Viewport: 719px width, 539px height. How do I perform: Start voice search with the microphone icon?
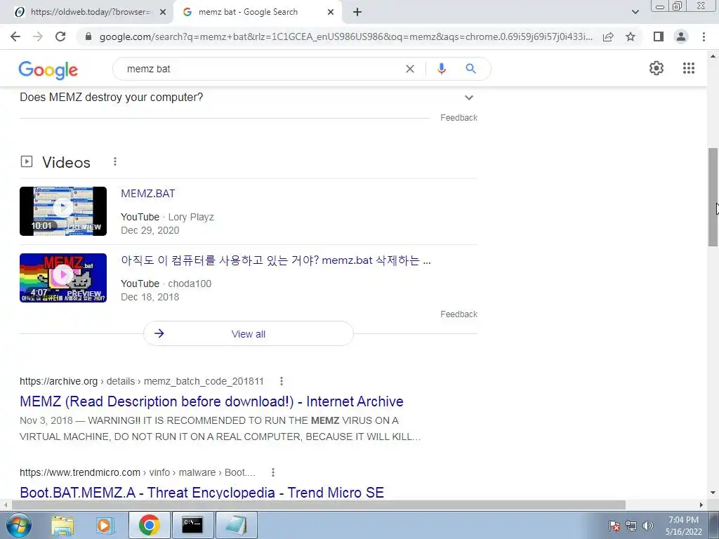click(x=442, y=69)
